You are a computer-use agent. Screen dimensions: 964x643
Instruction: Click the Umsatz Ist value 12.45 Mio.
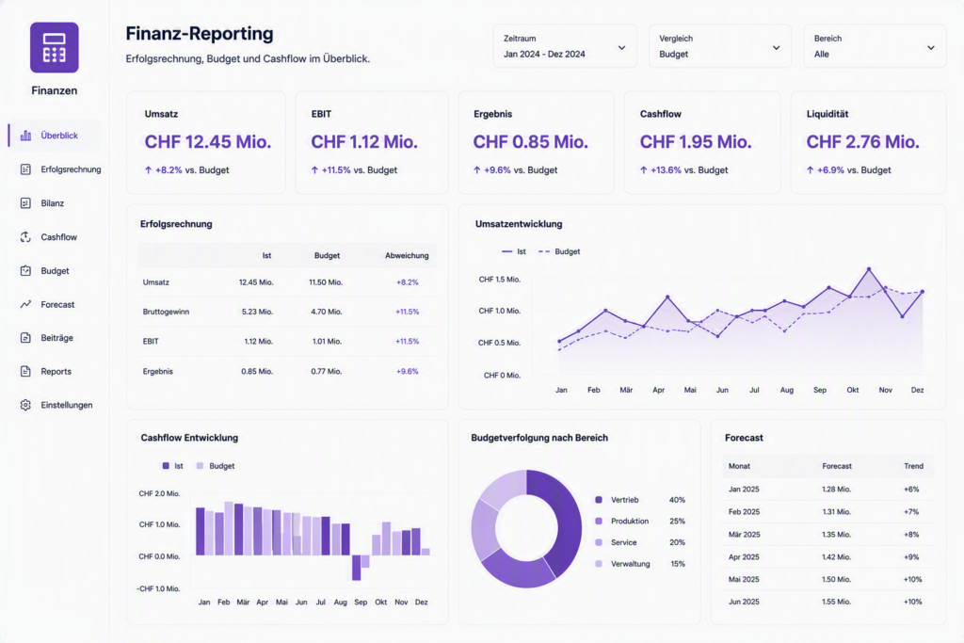pyautogui.click(x=256, y=282)
